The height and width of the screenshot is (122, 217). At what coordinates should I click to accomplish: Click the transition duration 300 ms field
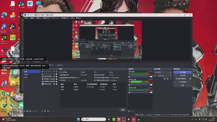click(164, 76)
